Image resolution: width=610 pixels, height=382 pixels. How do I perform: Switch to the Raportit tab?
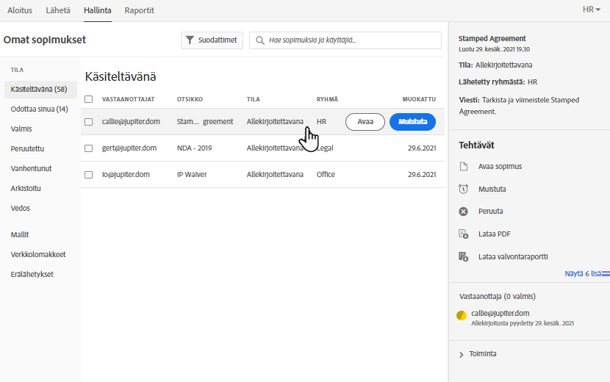[140, 10]
